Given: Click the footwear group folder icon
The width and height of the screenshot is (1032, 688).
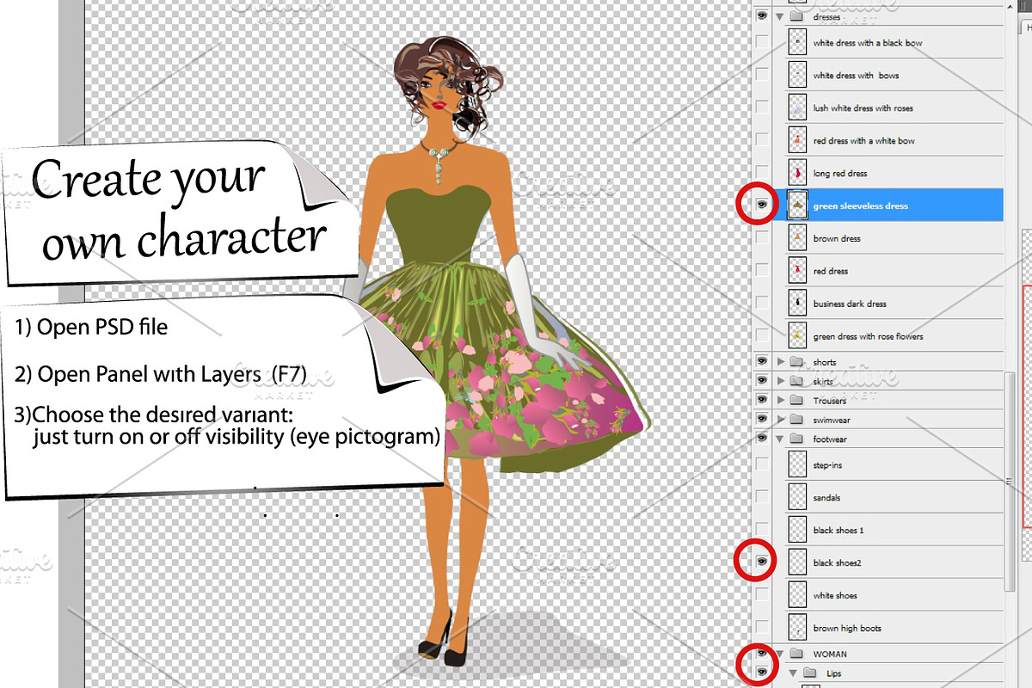Looking at the screenshot, I should point(795,439).
